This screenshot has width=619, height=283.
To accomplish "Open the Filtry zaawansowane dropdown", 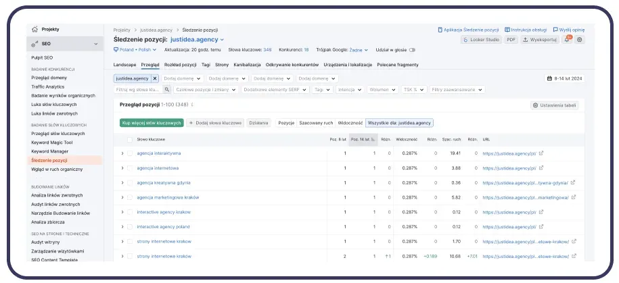I will pos(457,89).
